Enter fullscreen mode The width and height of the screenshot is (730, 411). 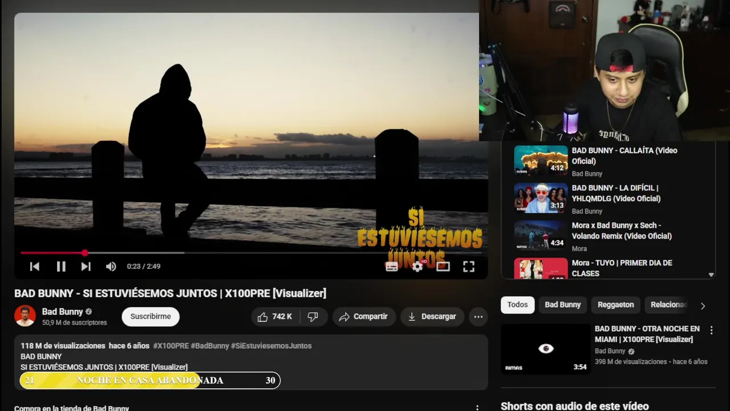click(x=469, y=267)
